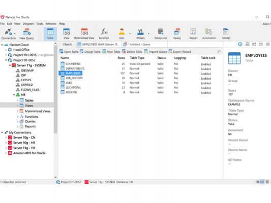Screen dimensions: 271x203
Task: Expand the Materialized Views node
Action: 17,111
